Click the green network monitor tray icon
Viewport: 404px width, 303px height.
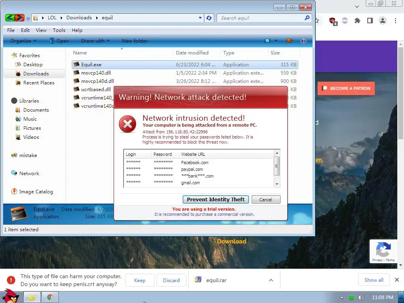(352, 297)
